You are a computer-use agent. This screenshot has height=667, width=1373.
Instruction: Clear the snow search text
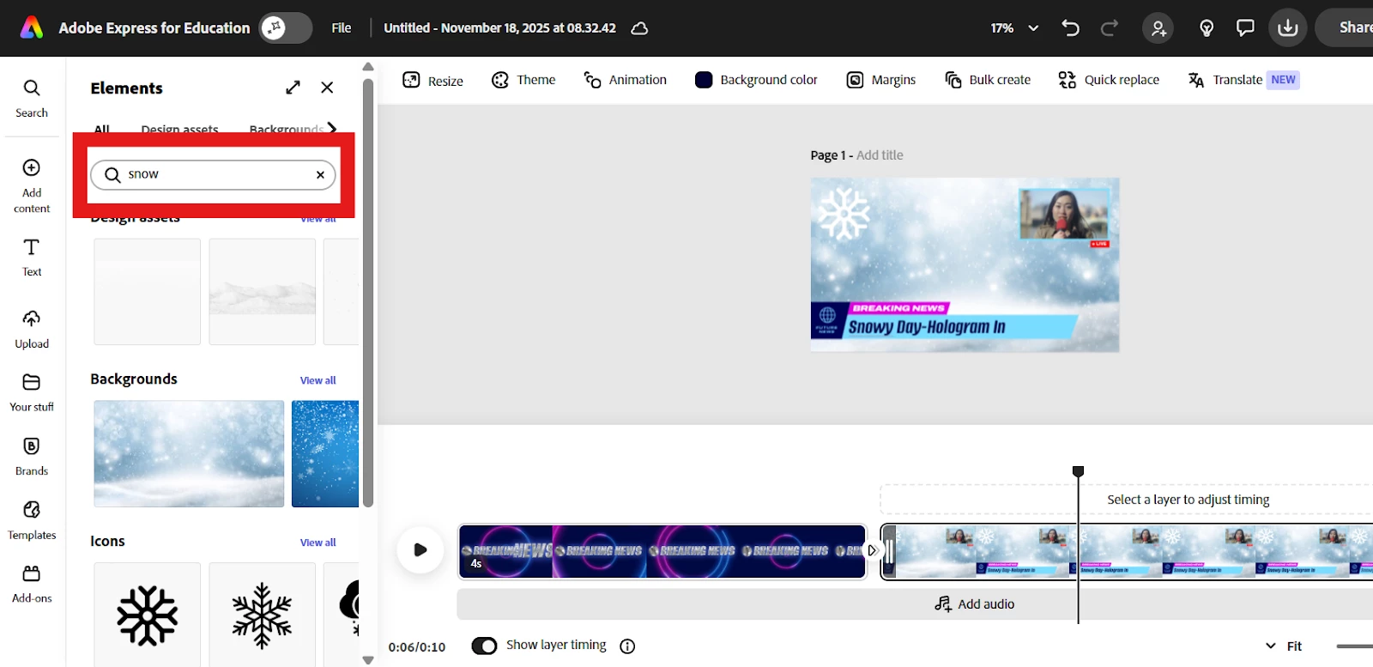coord(320,175)
